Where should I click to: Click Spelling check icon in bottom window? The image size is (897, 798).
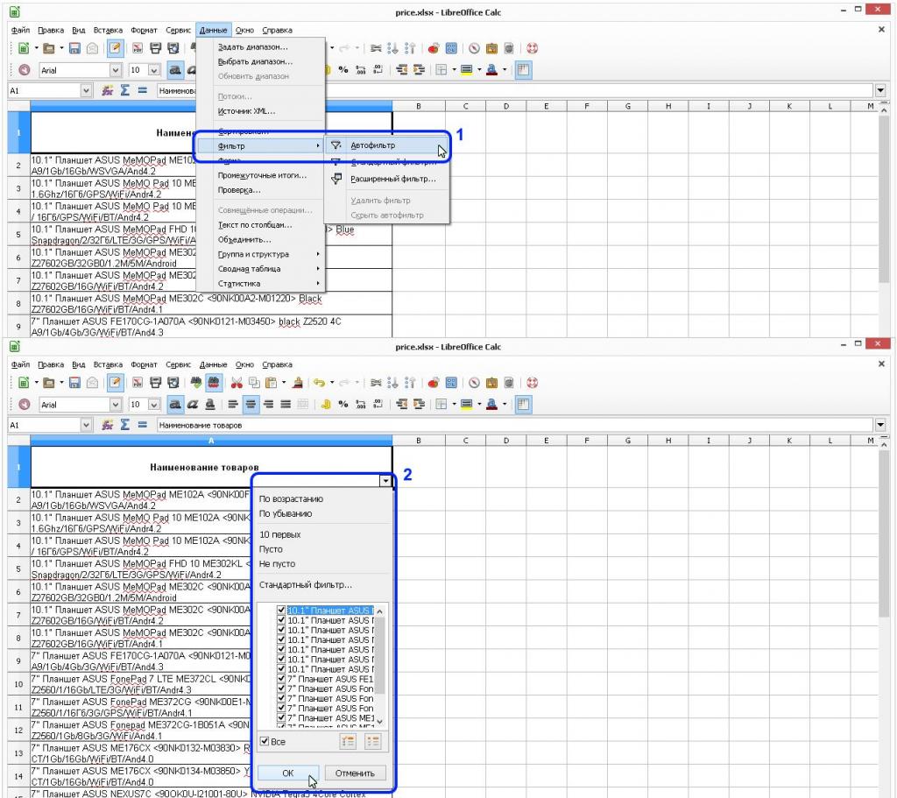point(196,383)
